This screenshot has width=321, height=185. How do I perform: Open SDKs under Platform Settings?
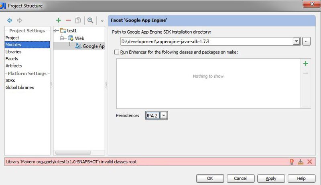10,81
